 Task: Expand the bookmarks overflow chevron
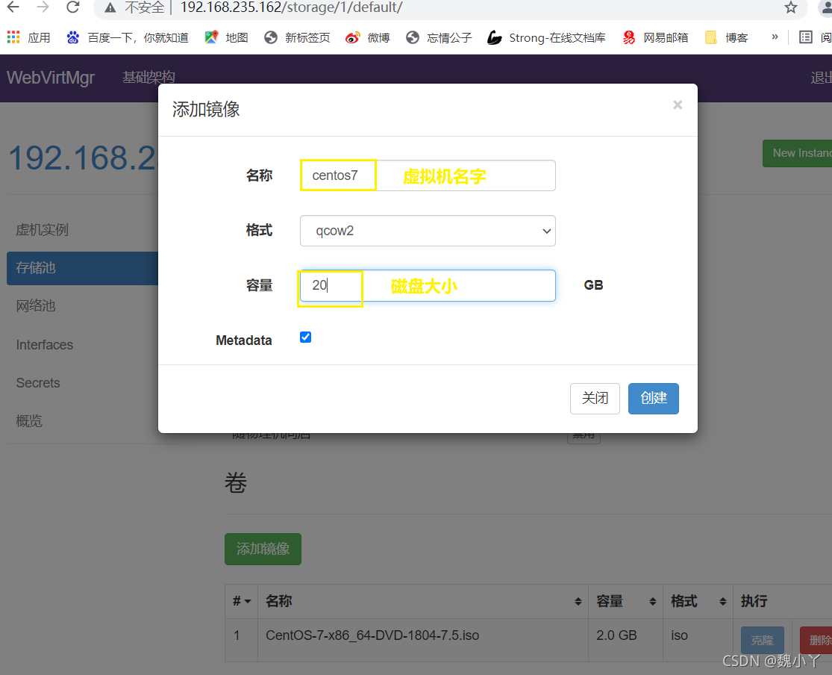pyautogui.click(x=774, y=37)
